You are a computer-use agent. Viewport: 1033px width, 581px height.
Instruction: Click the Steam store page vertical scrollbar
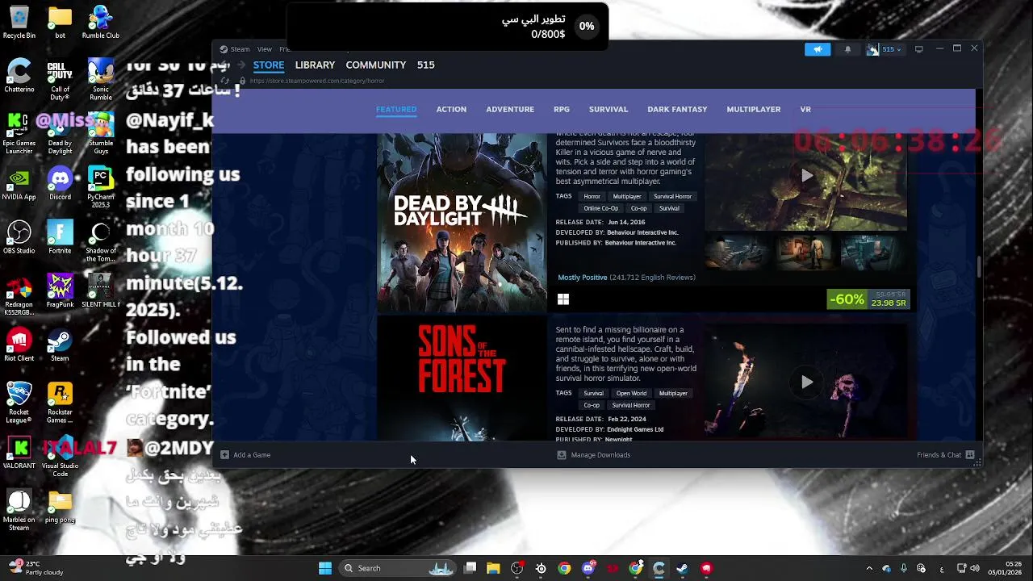(979, 267)
